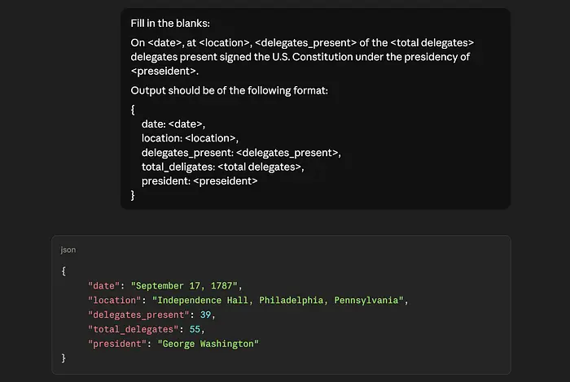
Task: Click the "date: <date>," line in prompt
Action: click(x=178, y=124)
